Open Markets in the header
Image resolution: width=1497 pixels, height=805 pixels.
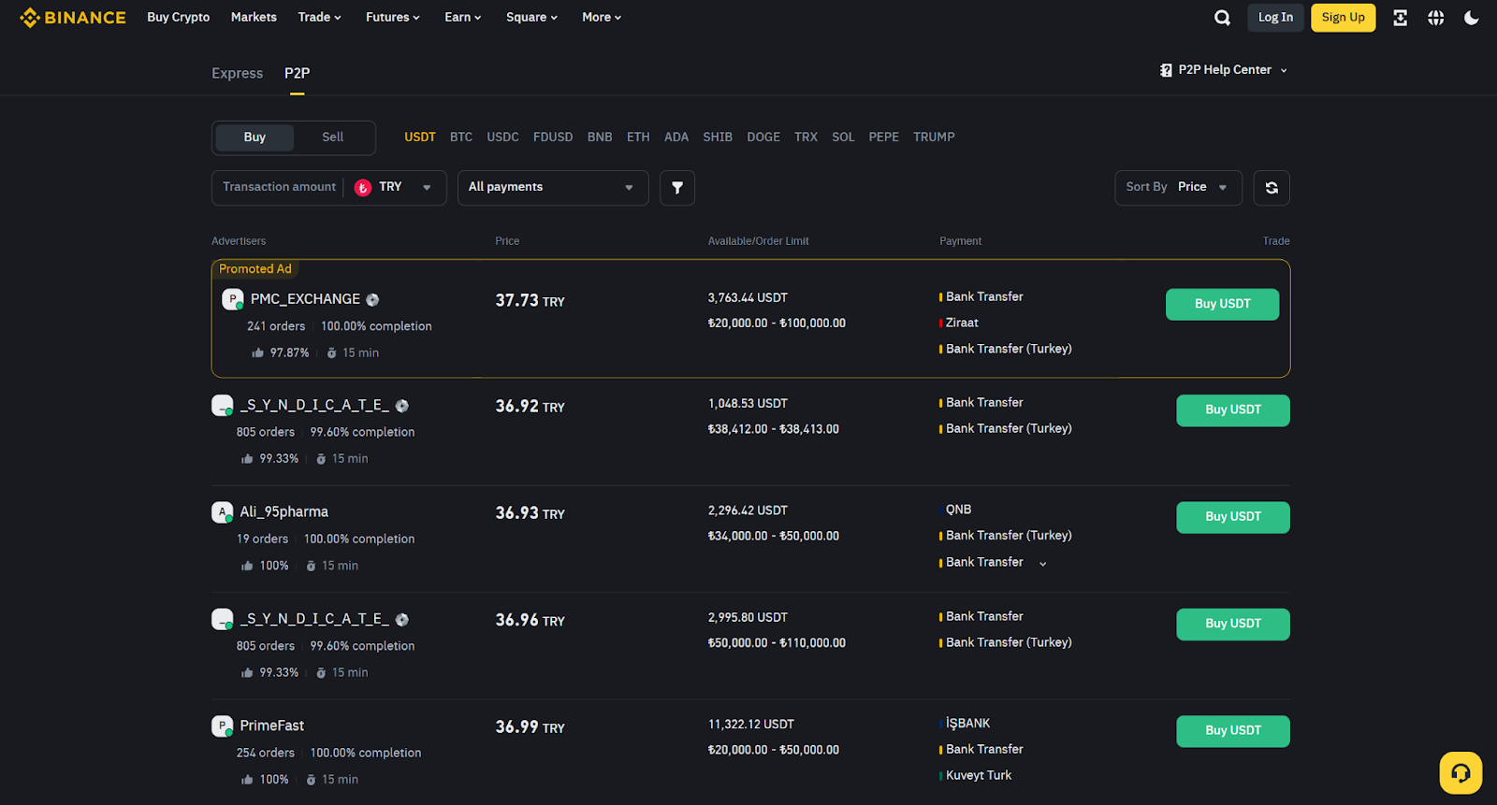pyautogui.click(x=254, y=18)
